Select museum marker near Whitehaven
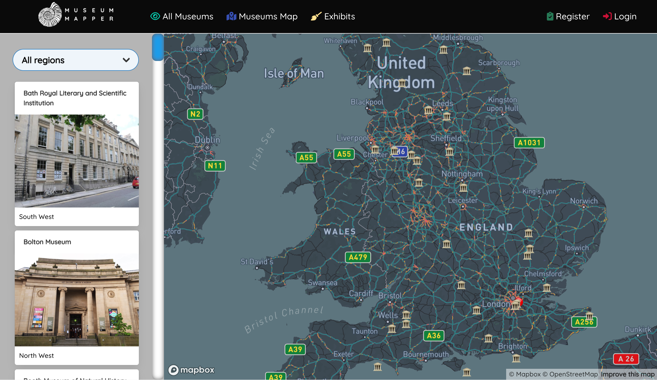657x380 pixels. 368,48
